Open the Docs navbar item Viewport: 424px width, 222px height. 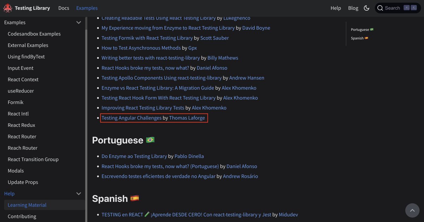64,8
